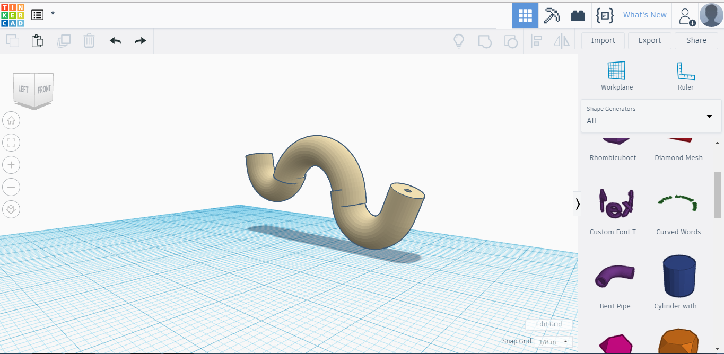Click the Align tool icon
The height and width of the screenshot is (354, 724).
[x=536, y=41]
